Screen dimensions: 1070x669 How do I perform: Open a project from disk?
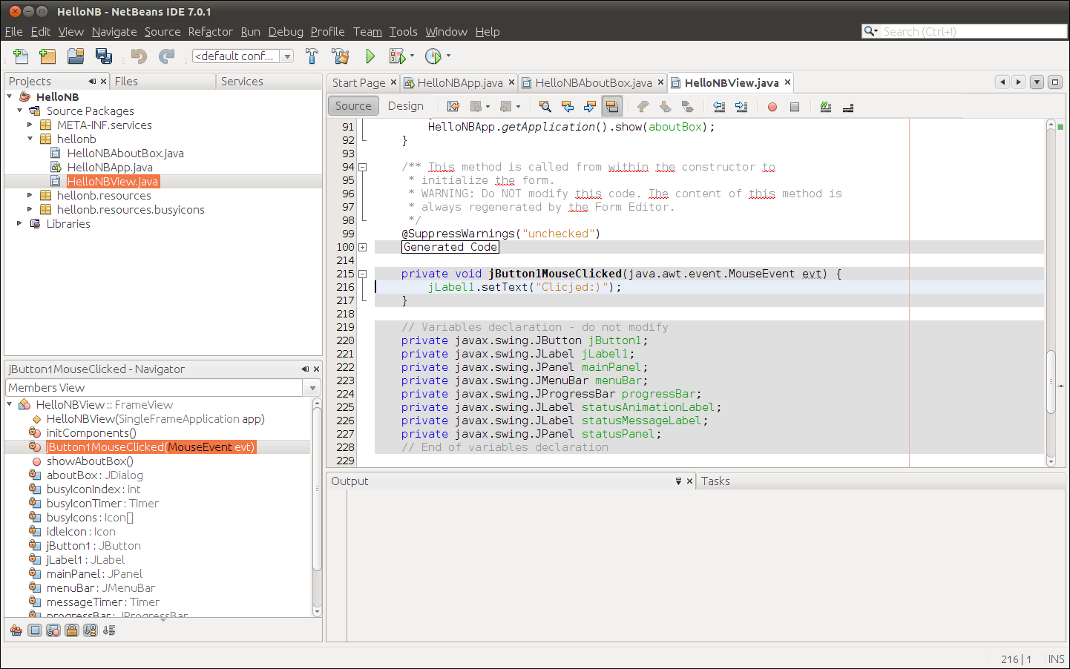click(75, 56)
